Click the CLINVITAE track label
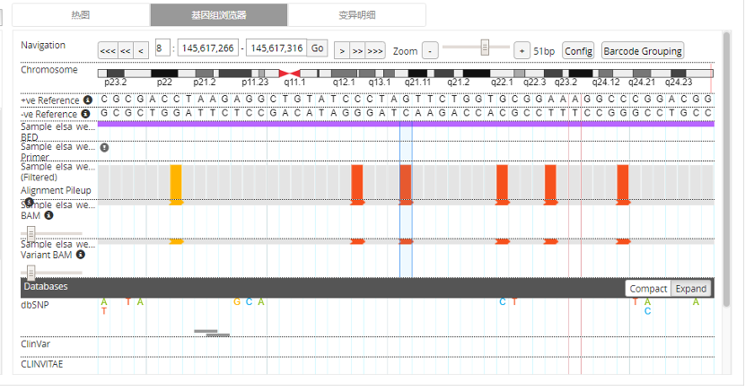The height and width of the screenshot is (391, 745). [42, 364]
